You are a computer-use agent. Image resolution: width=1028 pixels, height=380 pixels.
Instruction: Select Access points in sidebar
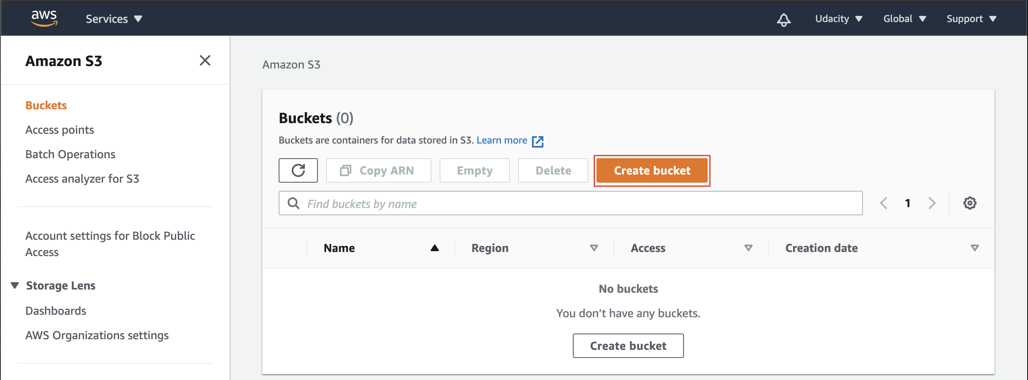tap(60, 130)
